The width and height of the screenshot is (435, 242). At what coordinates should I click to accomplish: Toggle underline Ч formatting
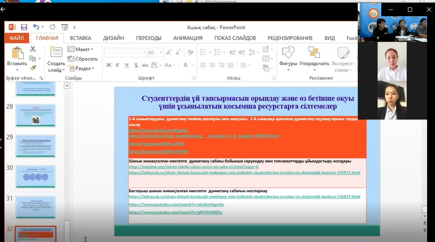point(126,65)
